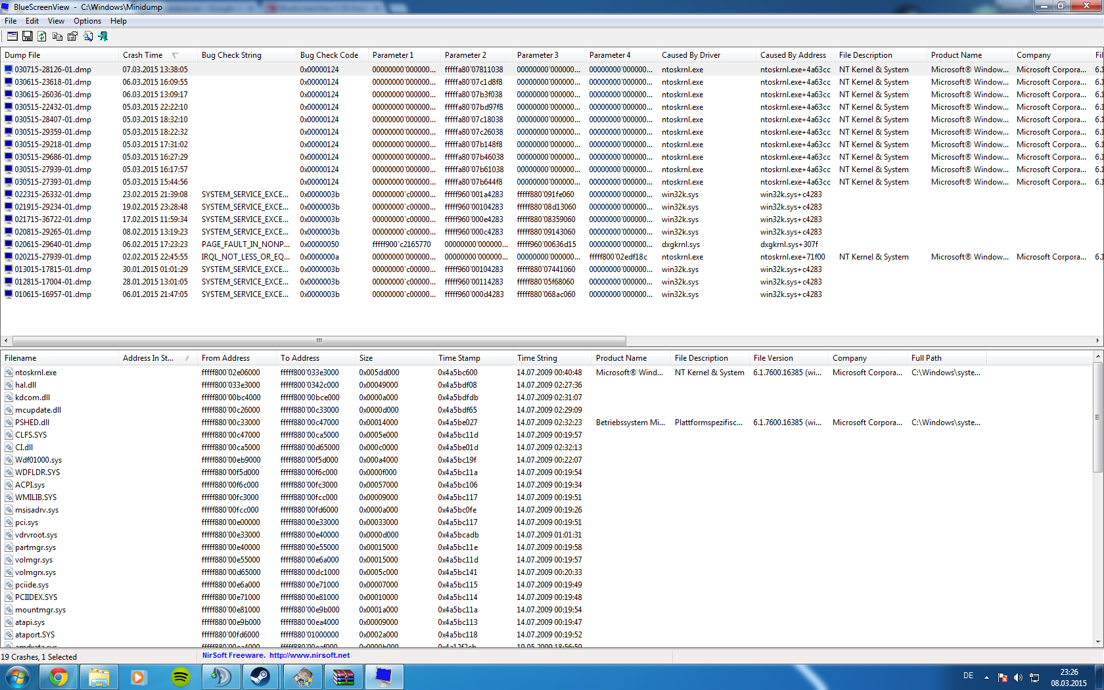Select crash dump 030615-23618-01.dmp
This screenshot has height=690, width=1104.
[552, 82]
